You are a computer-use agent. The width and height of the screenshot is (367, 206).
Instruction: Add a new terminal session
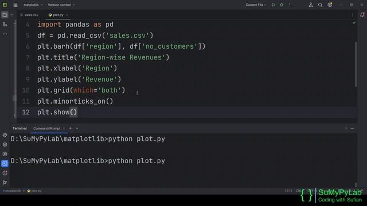pos(71,128)
